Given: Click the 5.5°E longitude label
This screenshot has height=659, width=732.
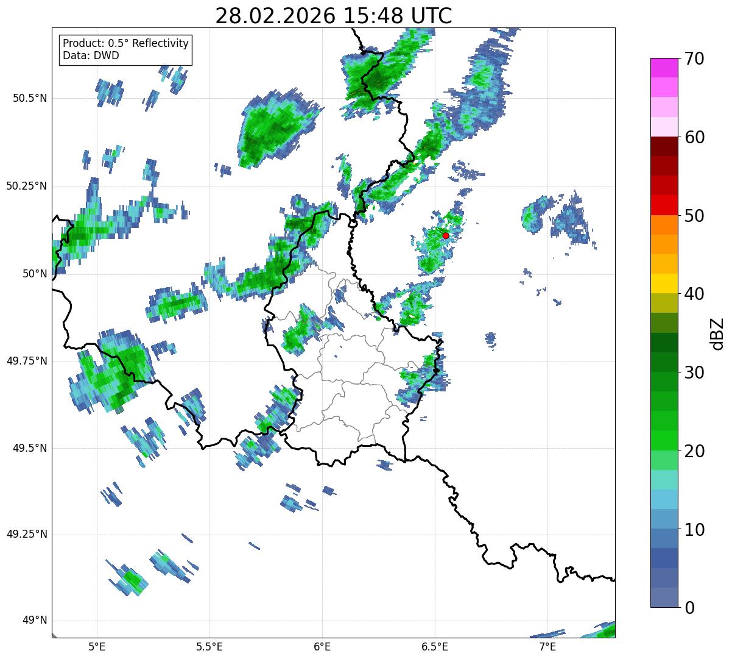Looking at the screenshot, I should coord(209,647).
